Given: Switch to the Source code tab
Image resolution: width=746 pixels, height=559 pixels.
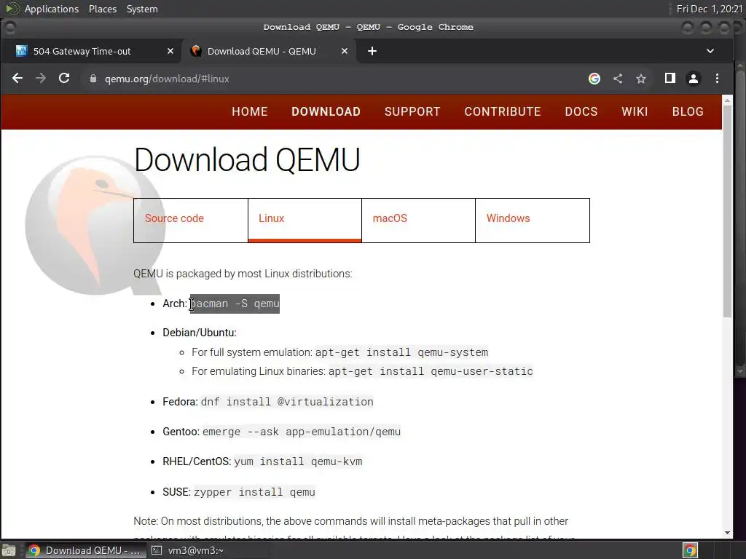Looking at the screenshot, I should click(x=191, y=221).
